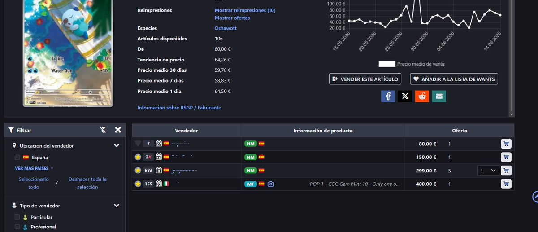
Task: Click AÑADIR A LA LISTA DE WANTS button
Action: click(454, 79)
